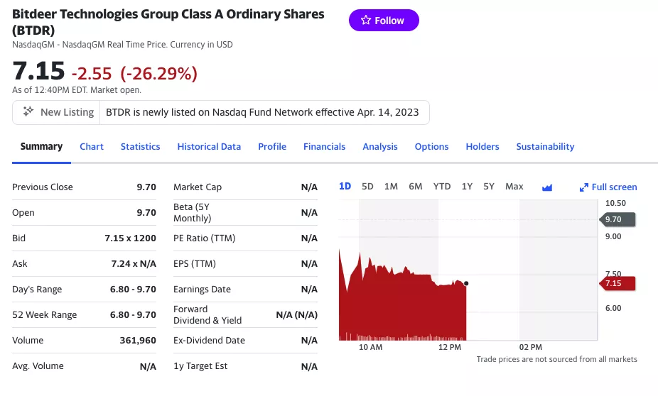Open the Analysis tab

coord(380,147)
